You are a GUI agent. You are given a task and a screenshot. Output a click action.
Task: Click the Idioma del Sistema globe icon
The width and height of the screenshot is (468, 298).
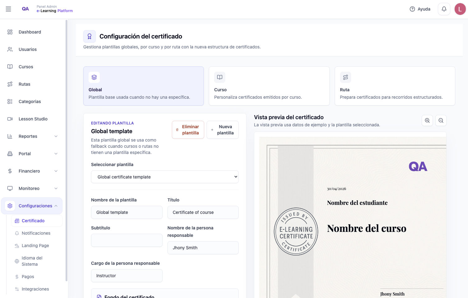point(17,261)
